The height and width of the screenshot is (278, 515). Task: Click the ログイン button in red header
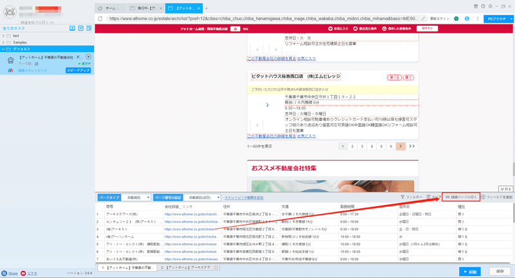(427, 28)
